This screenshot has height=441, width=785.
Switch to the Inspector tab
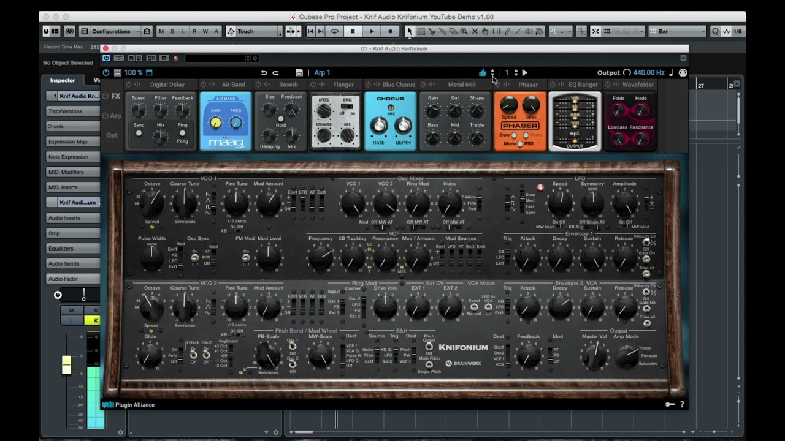[x=63, y=80]
